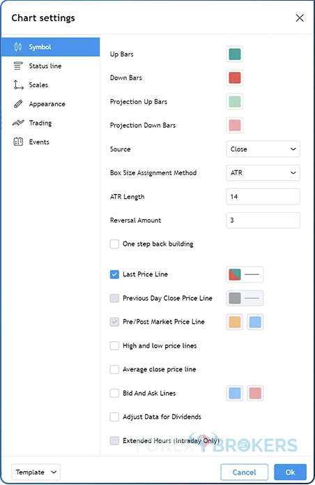
Task: Close the Chart settings dialog
Action: (300, 18)
